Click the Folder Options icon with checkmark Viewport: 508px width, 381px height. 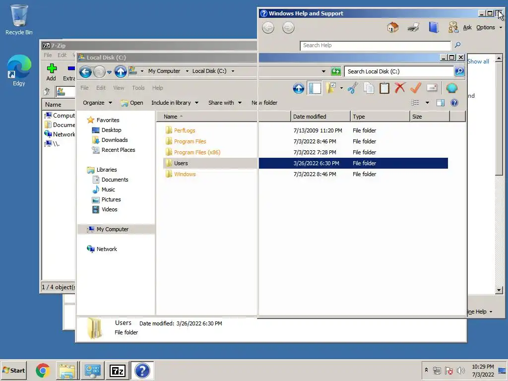click(331, 88)
